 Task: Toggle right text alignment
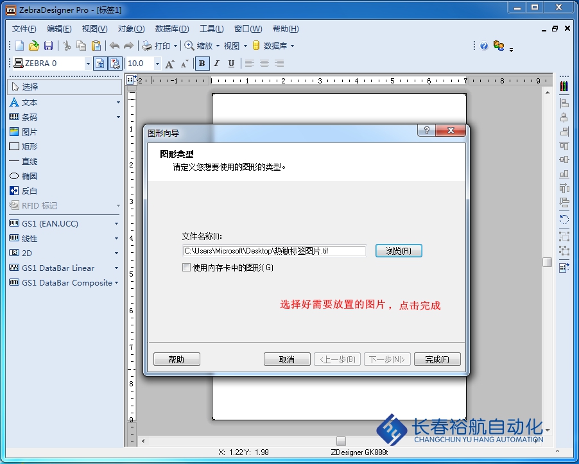pos(279,64)
